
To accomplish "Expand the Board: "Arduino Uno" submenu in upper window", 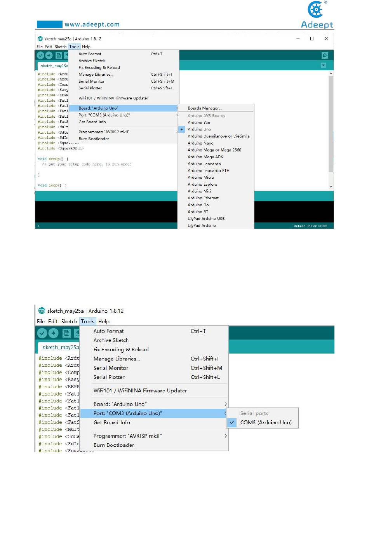I will click(124, 108).
